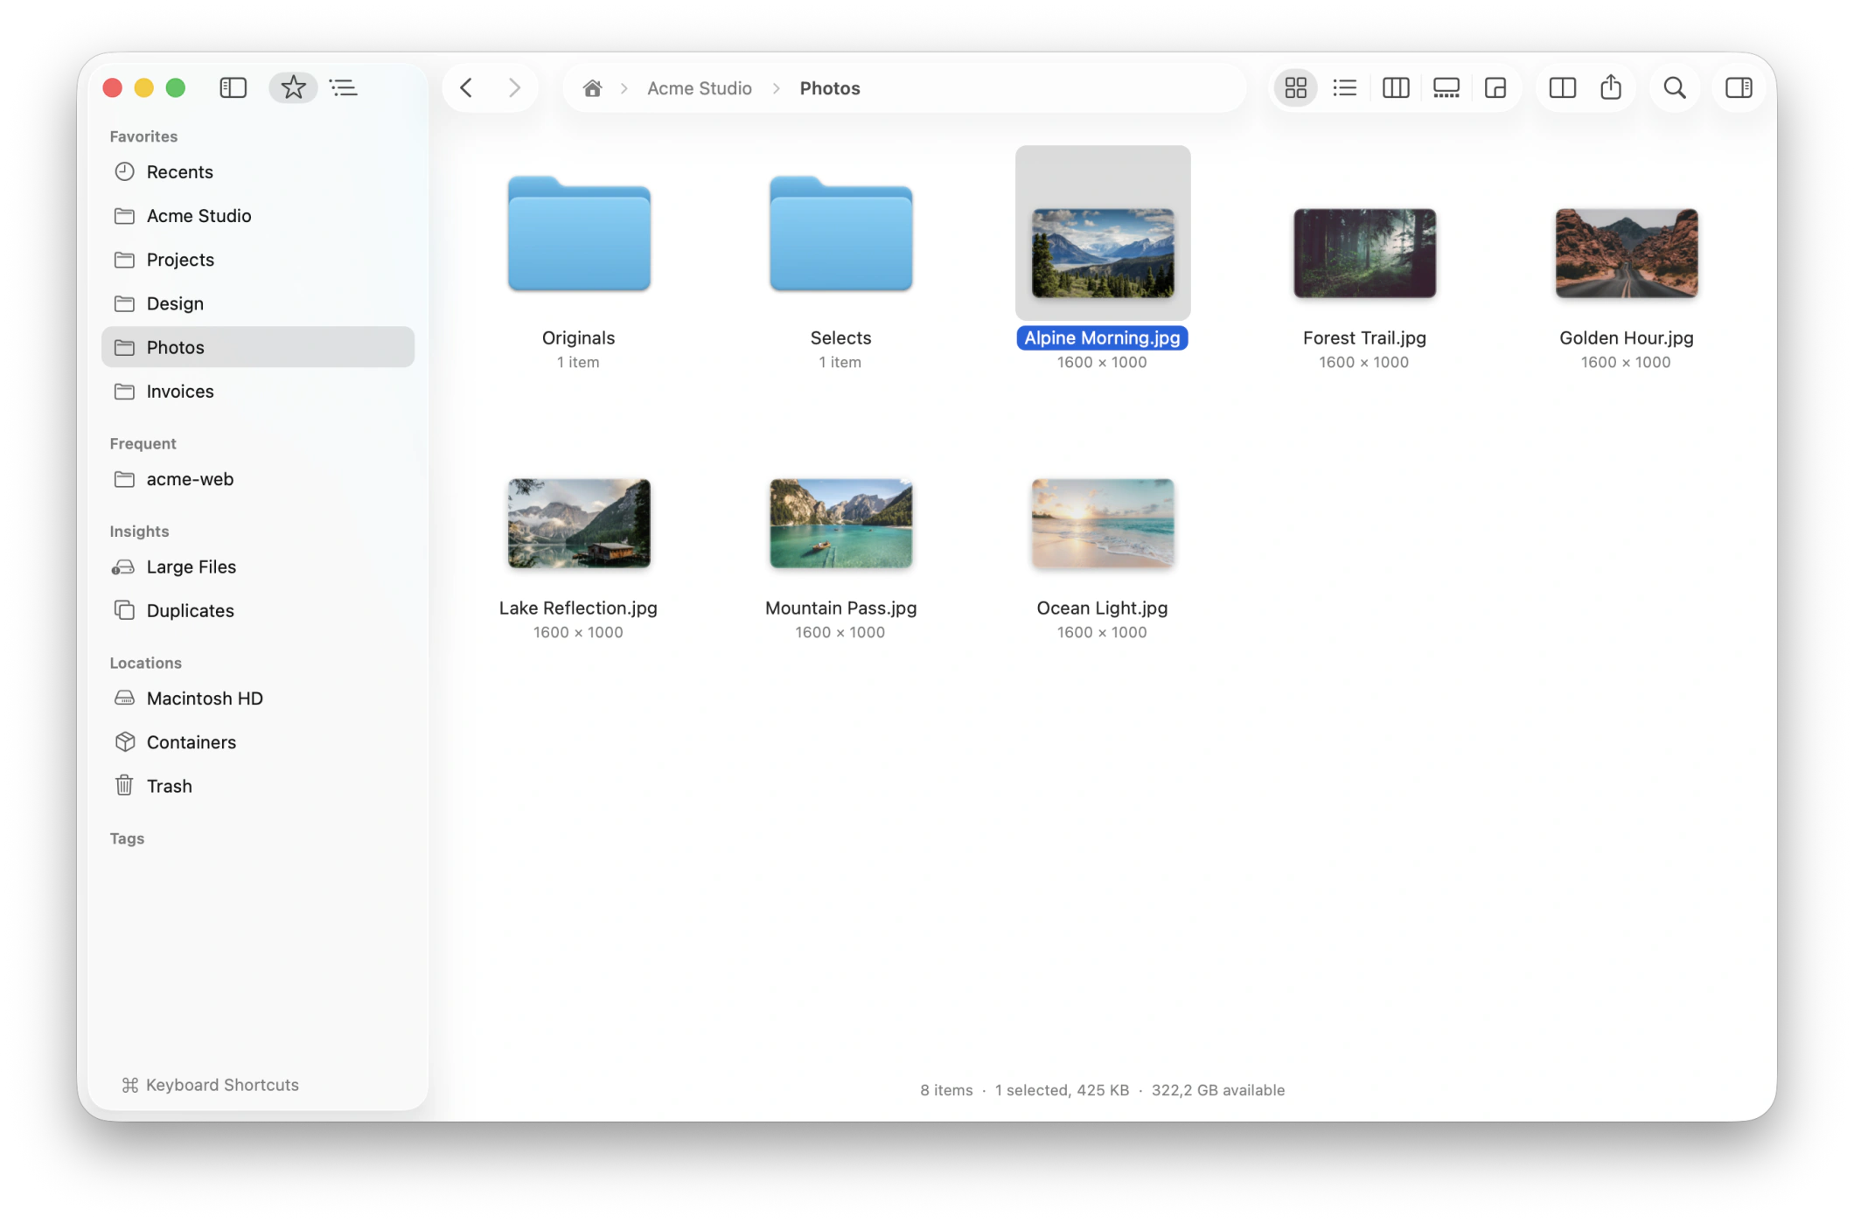Viewport: 1854px width, 1223px height.
Task: Select the Selects folder
Action: tap(840, 234)
